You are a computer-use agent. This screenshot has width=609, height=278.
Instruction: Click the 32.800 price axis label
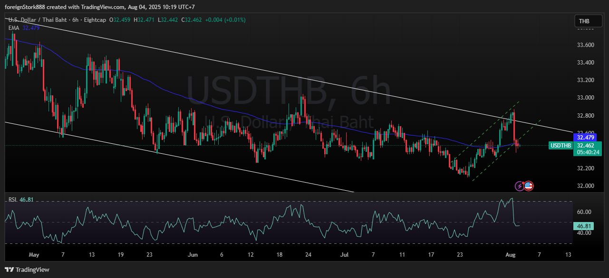(x=585, y=115)
